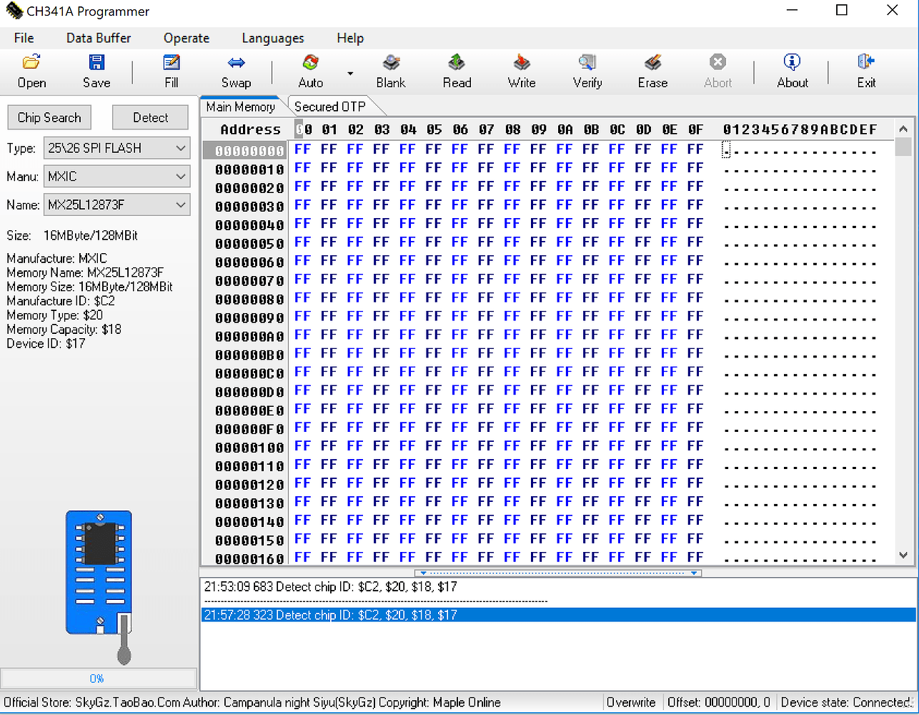Click the Verify toolbar icon
The width and height of the screenshot is (919, 715).
click(587, 71)
